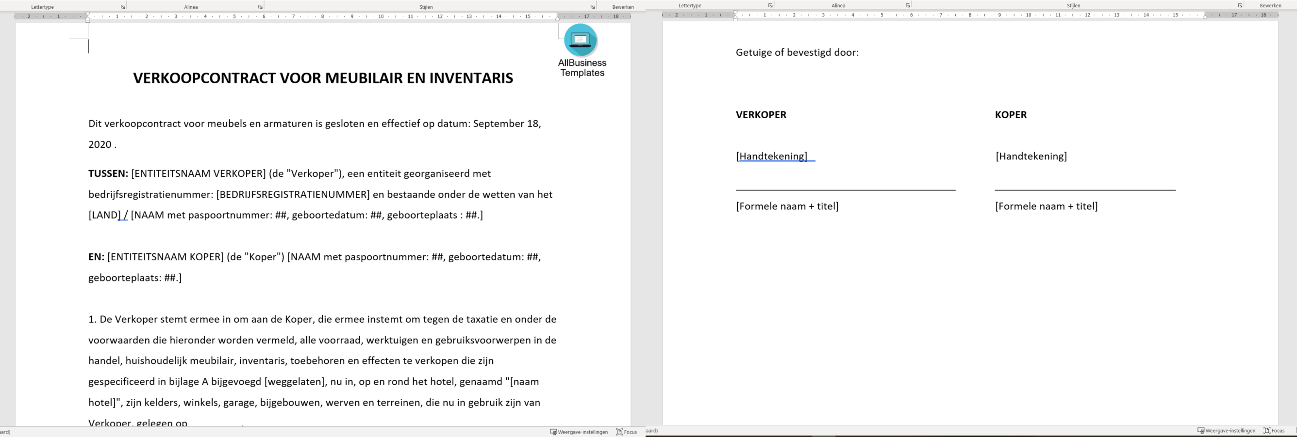This screenshot has width=1297, height=437.
Task: Click [Formele naam + titel] under KOPER
Action: click(1046, 206)
